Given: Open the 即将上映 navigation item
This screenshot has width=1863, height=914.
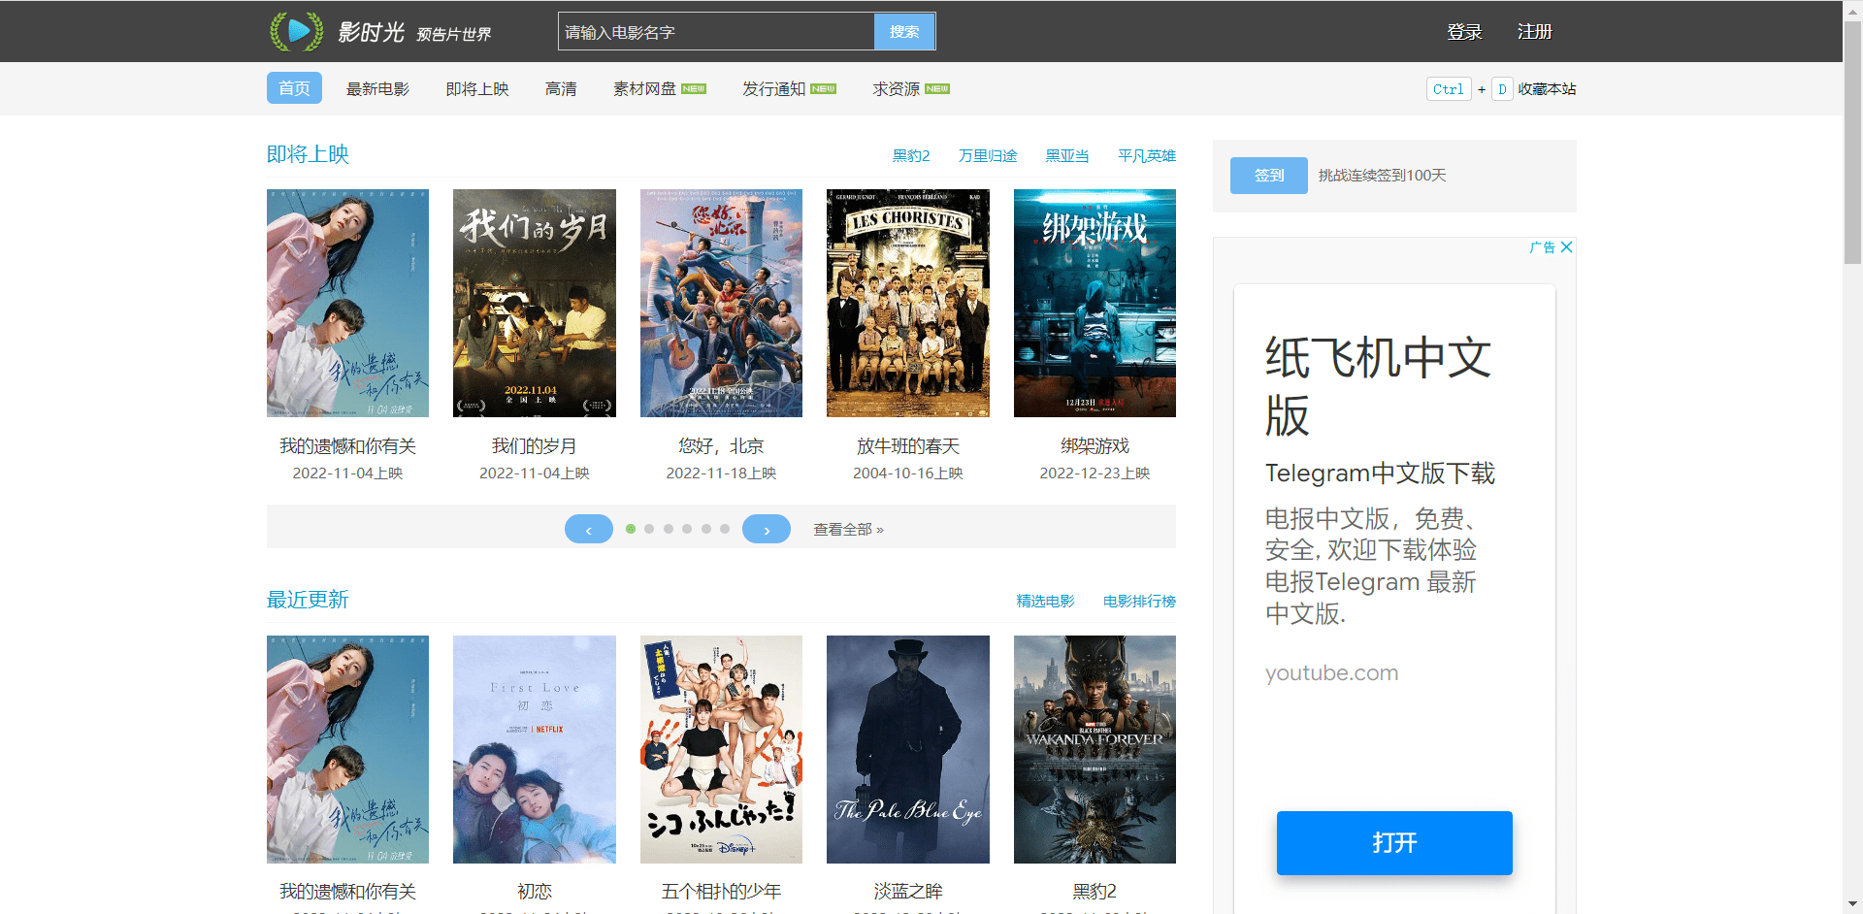Looking at the screenshot, I should (477, 88).
